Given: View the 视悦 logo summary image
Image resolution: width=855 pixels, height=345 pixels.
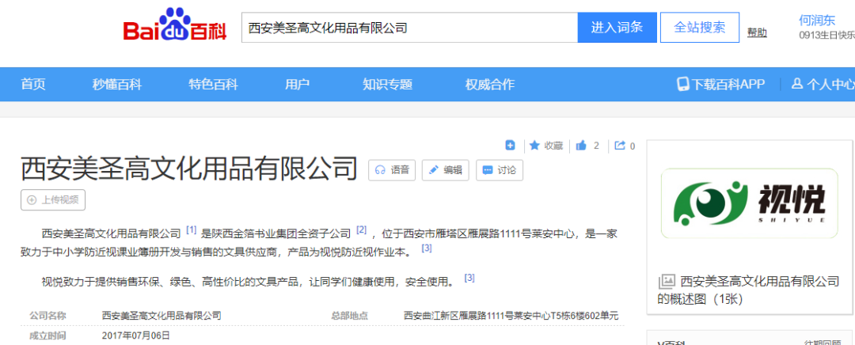Looking at the screenshot, I should [749, 203].
